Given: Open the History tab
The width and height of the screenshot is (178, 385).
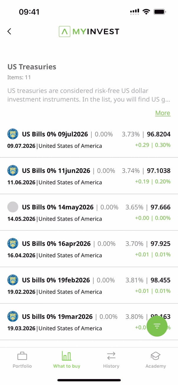Looking at the screenshot, I should pos(111,360).
